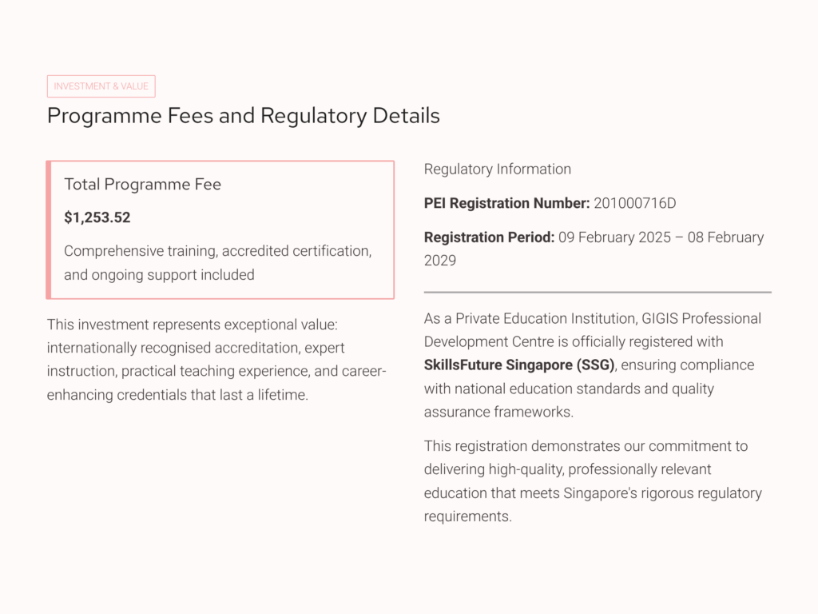Screen dimensions: 818x614
Task: Click the PEI Registration Number label
Action: click(x=506, y=203)
